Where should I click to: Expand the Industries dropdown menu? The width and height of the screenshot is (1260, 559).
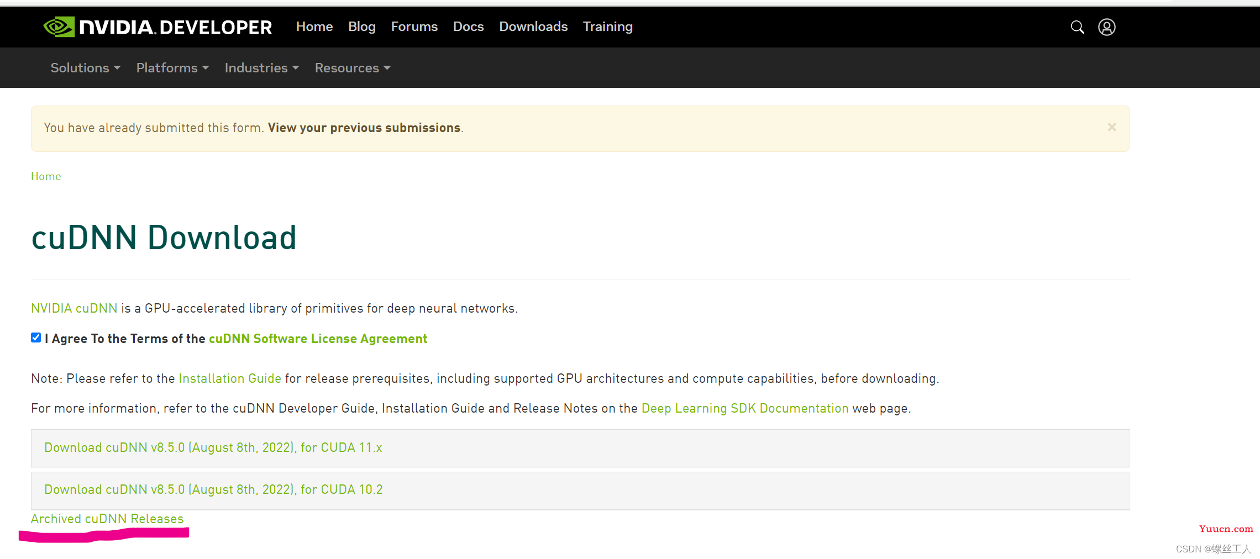262,68
